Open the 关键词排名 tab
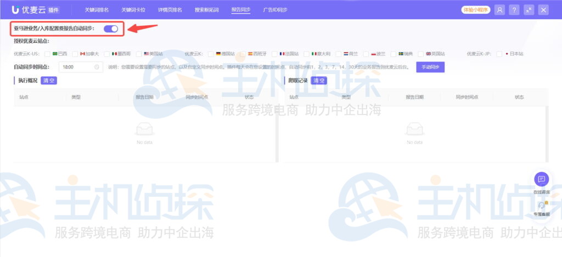 (x=97, y=10)
